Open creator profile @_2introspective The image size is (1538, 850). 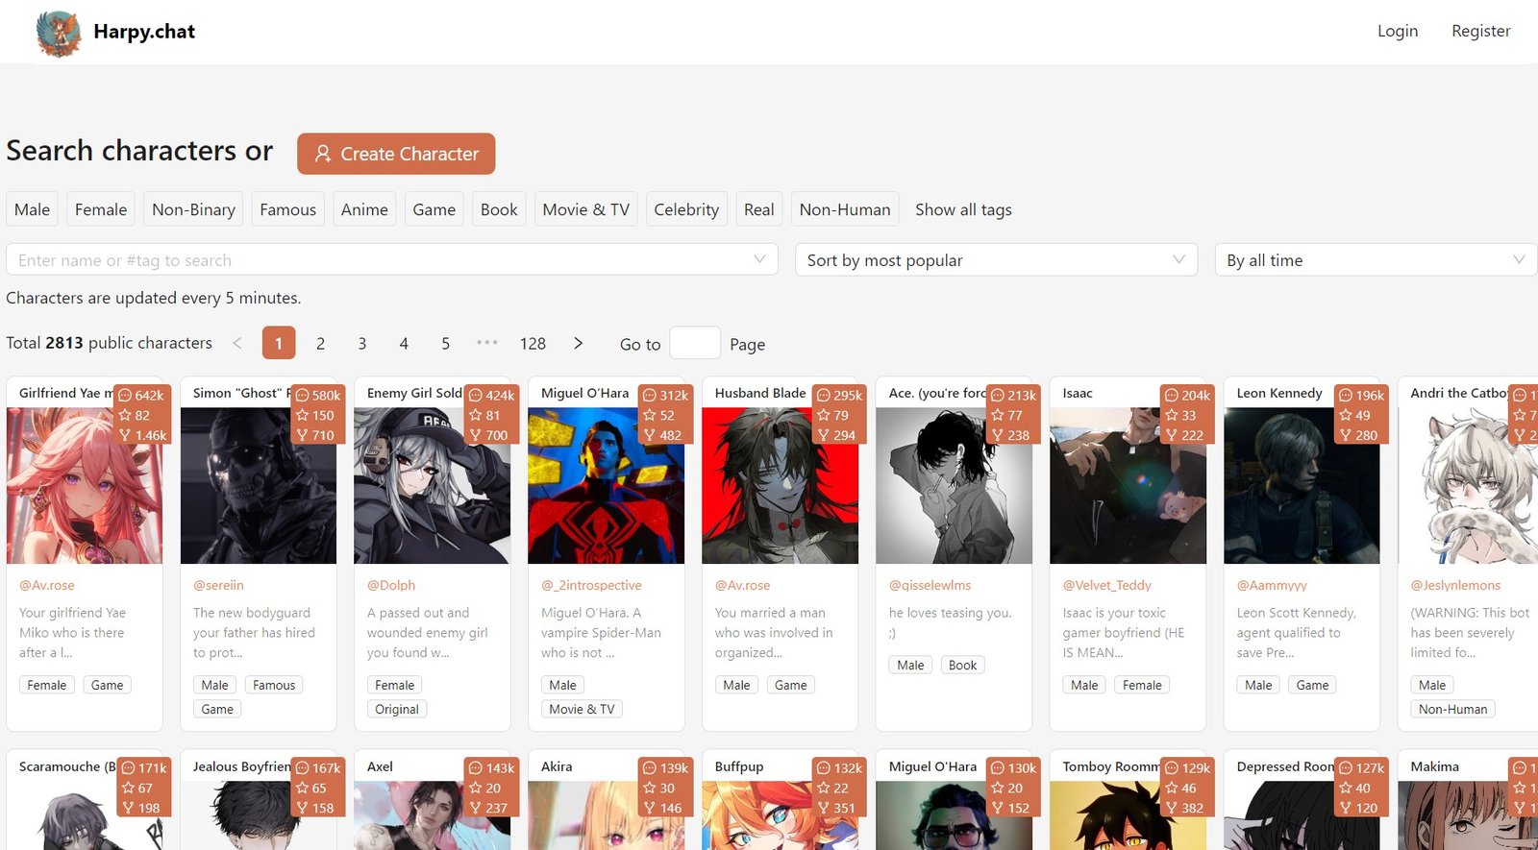[x=591, y=585]
